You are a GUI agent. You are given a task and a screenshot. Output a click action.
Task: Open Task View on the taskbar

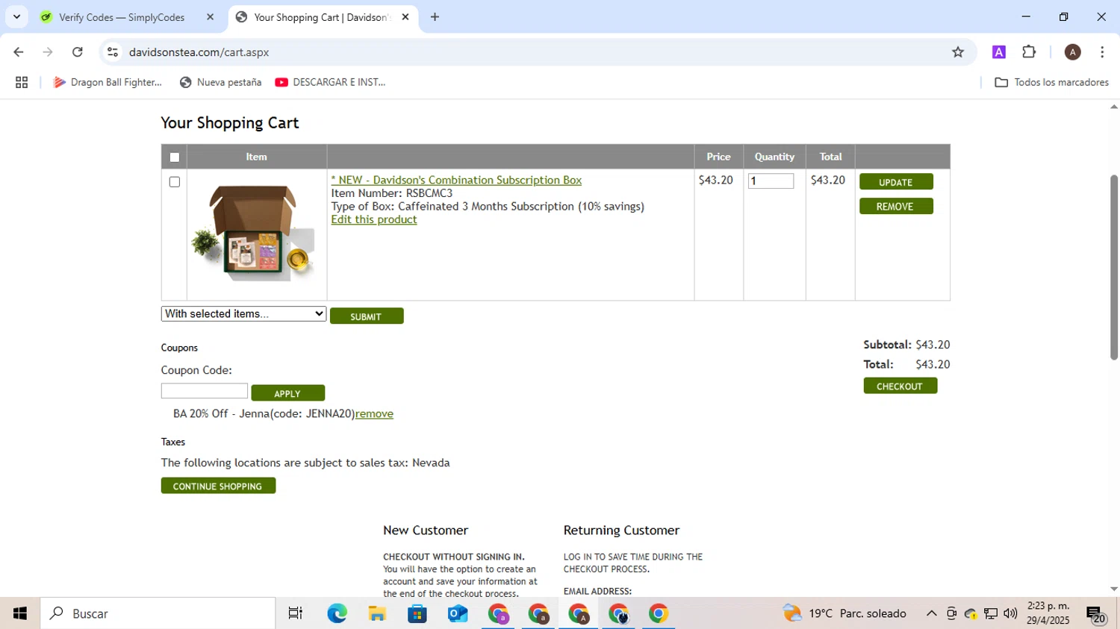coord(296,613)
